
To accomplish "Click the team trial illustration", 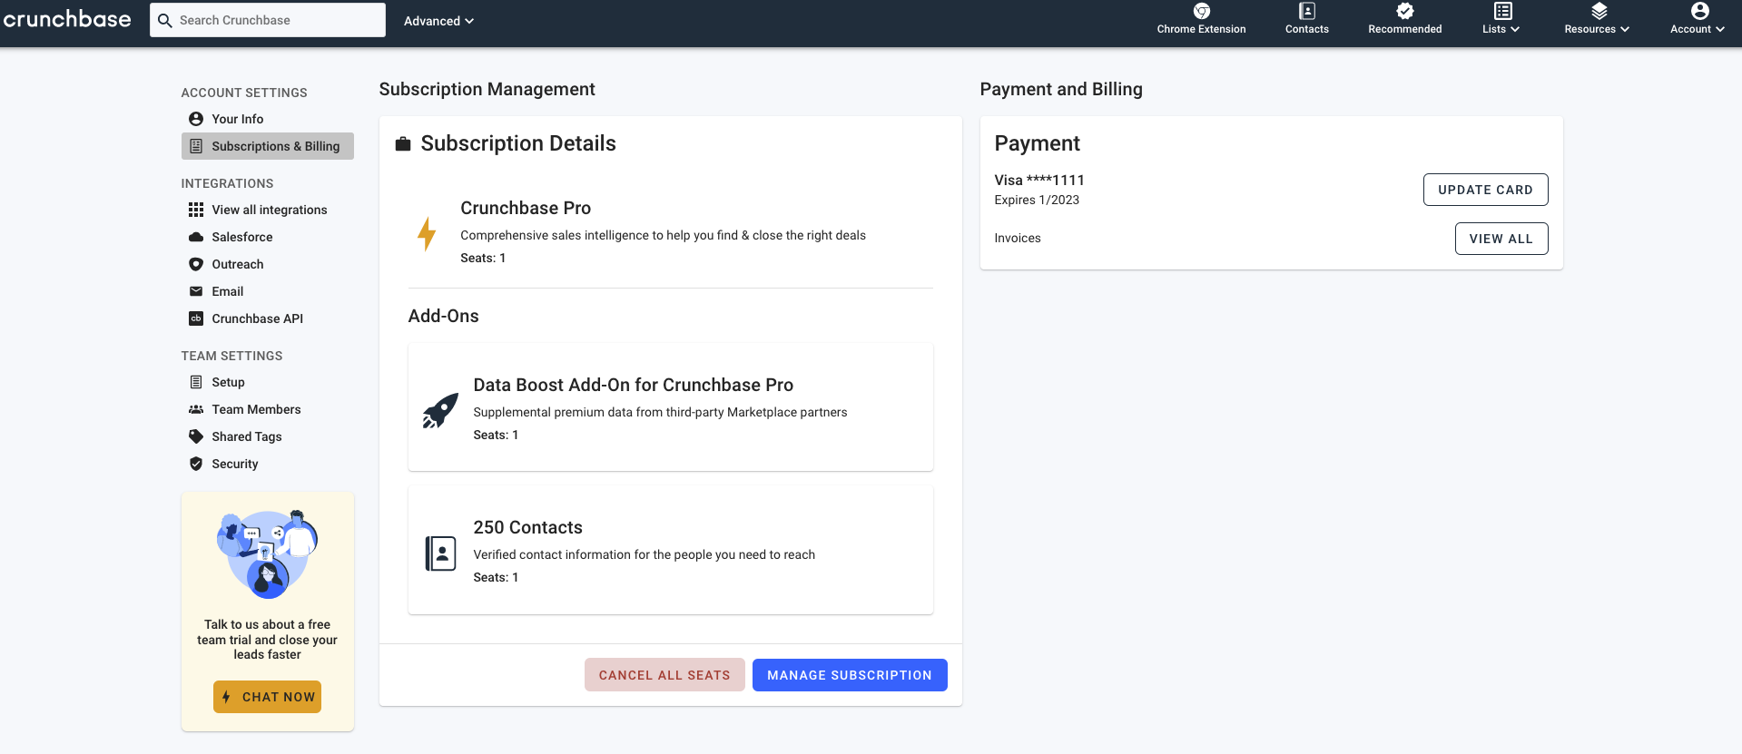I will (x=268, y=554).
